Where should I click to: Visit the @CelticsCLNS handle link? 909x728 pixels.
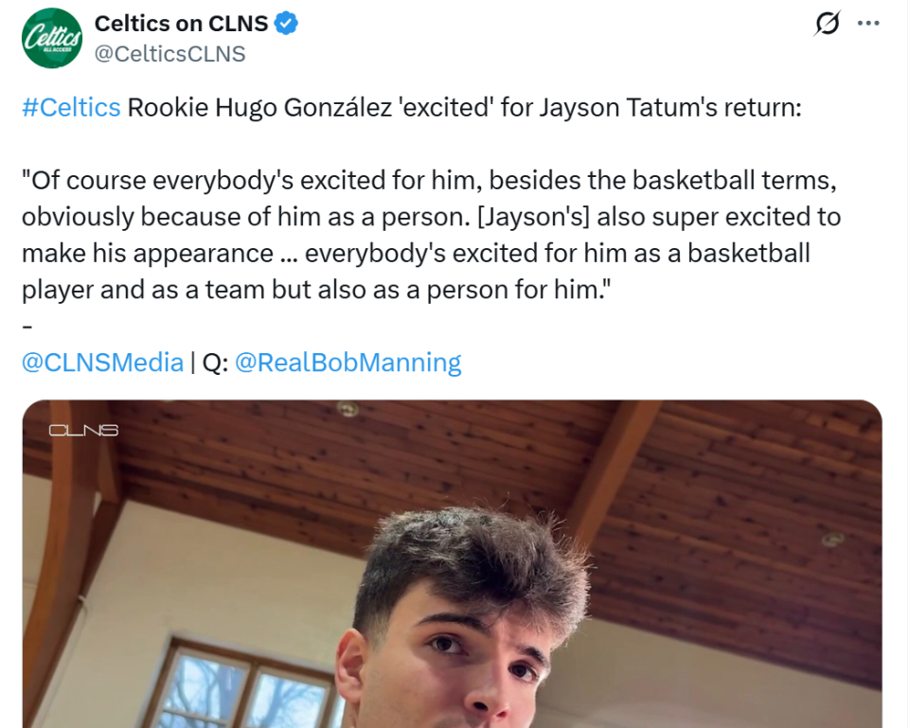point(169,54)
